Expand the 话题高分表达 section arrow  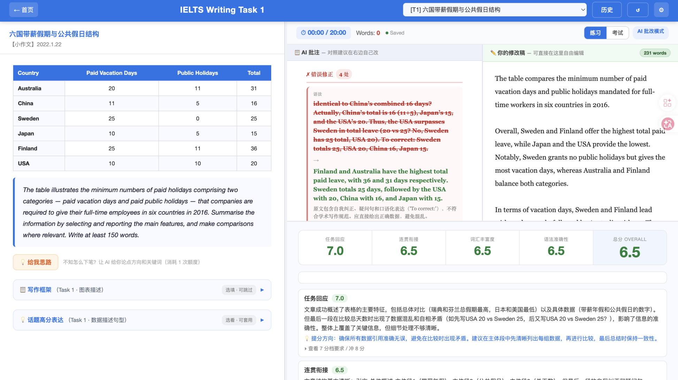click(262, 320)
